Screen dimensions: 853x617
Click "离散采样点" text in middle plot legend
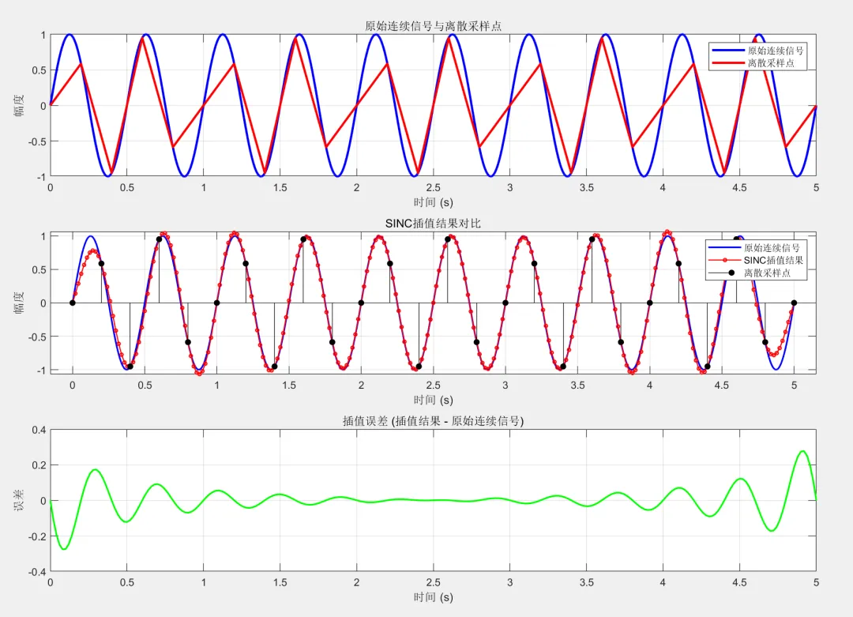point(767,273)
